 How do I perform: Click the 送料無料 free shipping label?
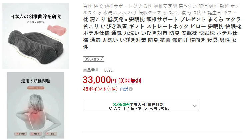130,81
